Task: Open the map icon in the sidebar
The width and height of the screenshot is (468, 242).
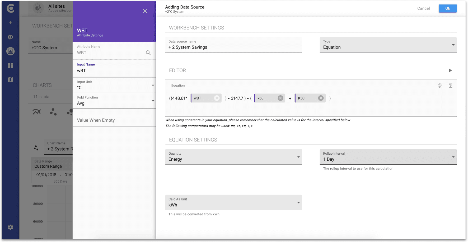Action: (11, 79)
